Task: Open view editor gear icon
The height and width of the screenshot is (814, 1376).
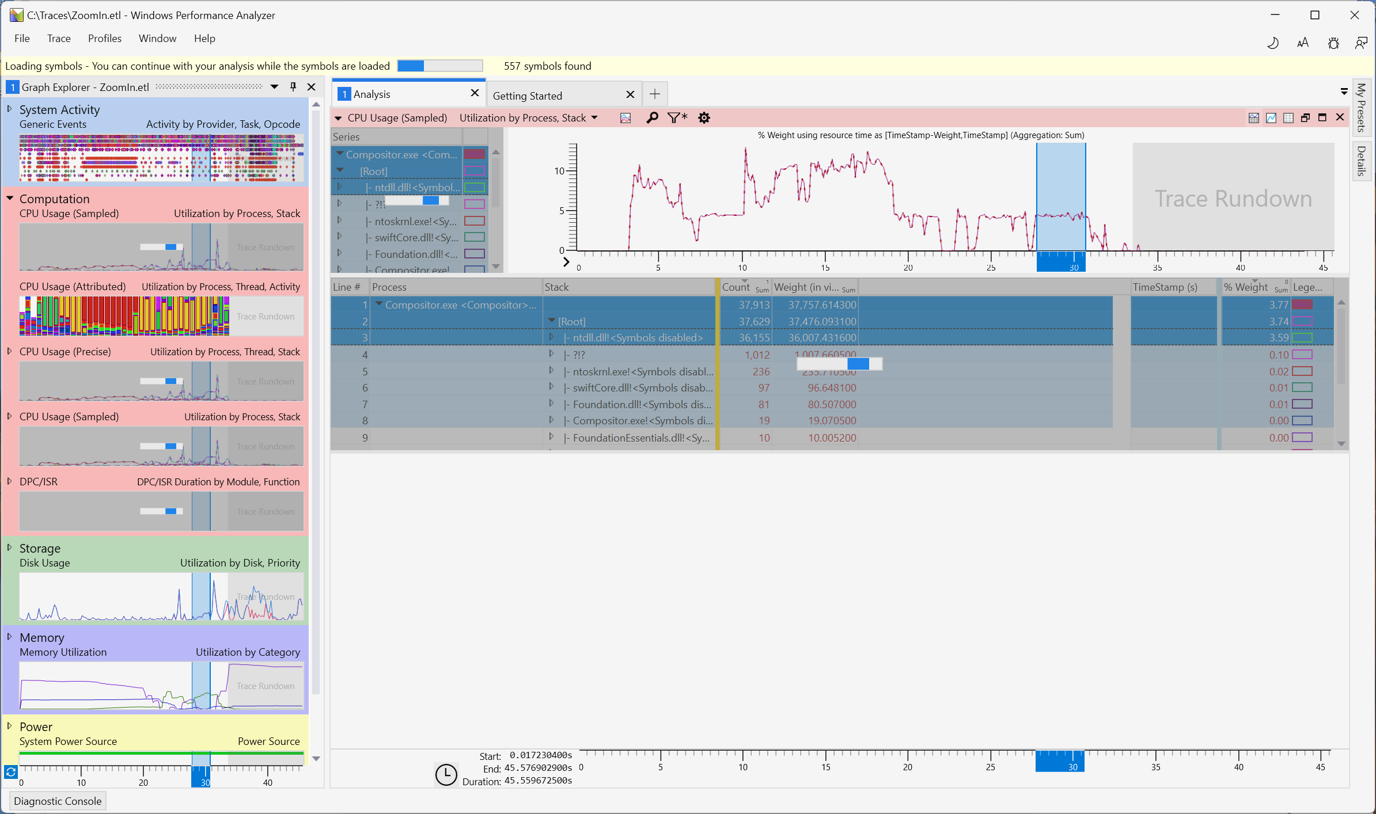Action: [x=704, y=118]
